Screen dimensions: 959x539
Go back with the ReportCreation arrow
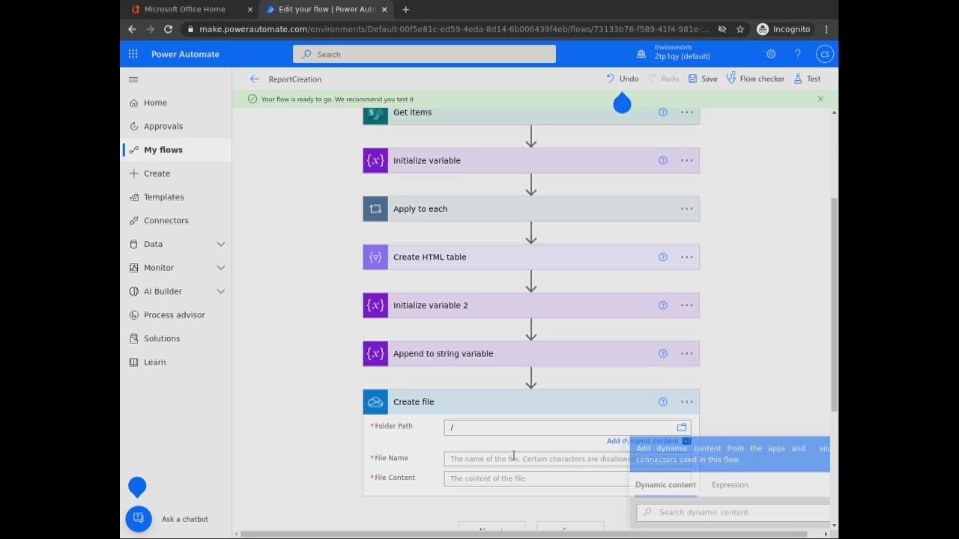tap(255, 79)
